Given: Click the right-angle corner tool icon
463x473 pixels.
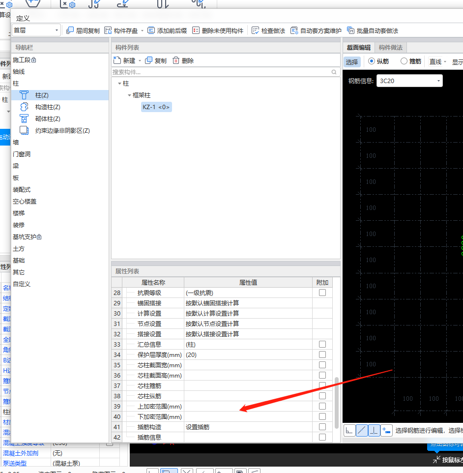Looking at the screenshot, I should coord(349,430).
